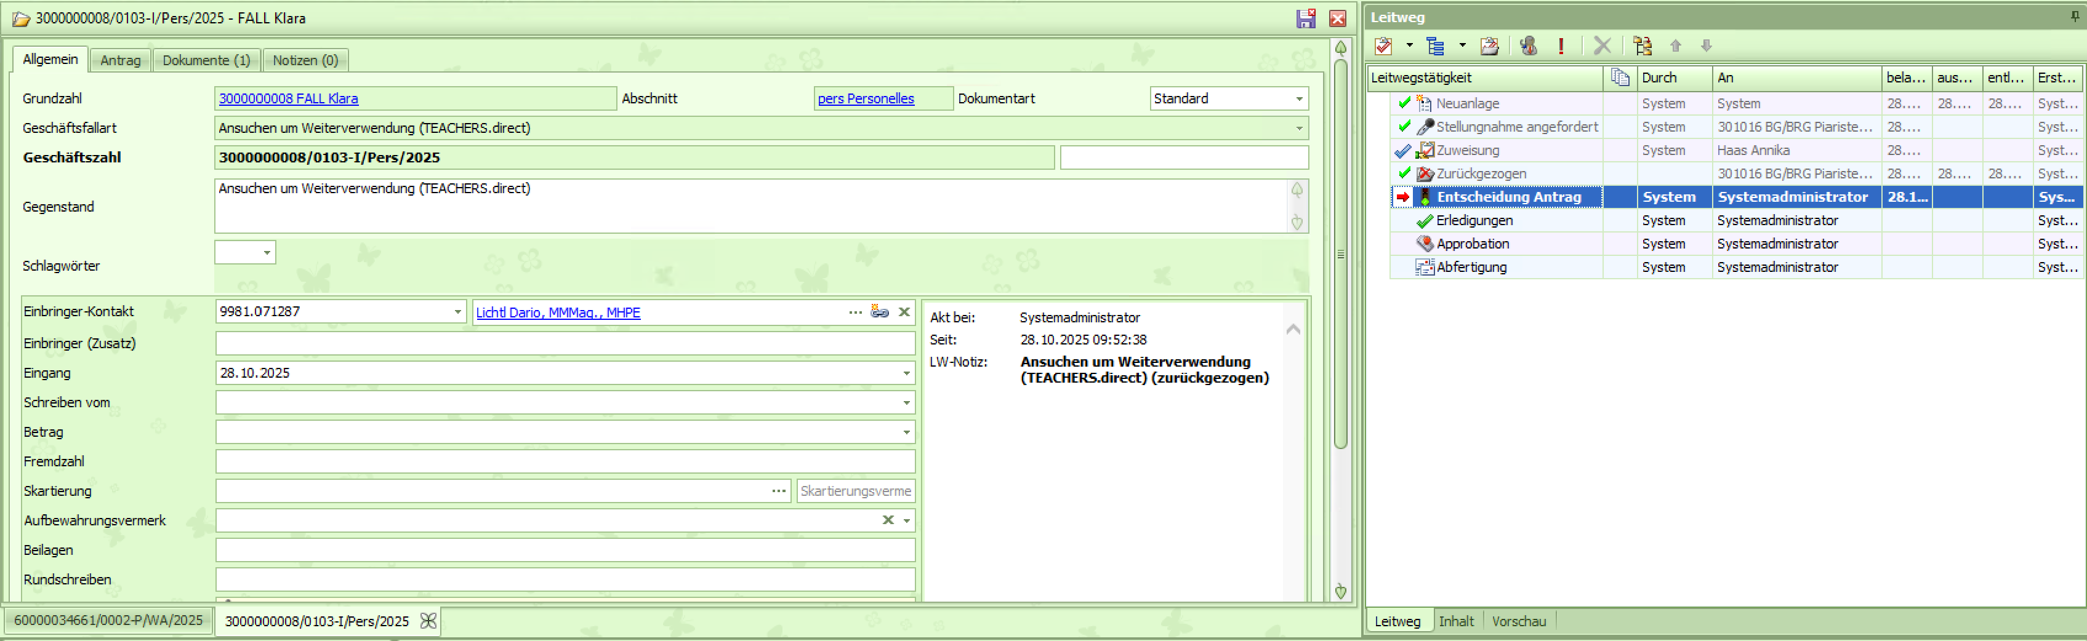This screenshot has height=641, width=2087.
Task: Click the chain link icon beside Lichtl Dario
Action: coord(879,312)
